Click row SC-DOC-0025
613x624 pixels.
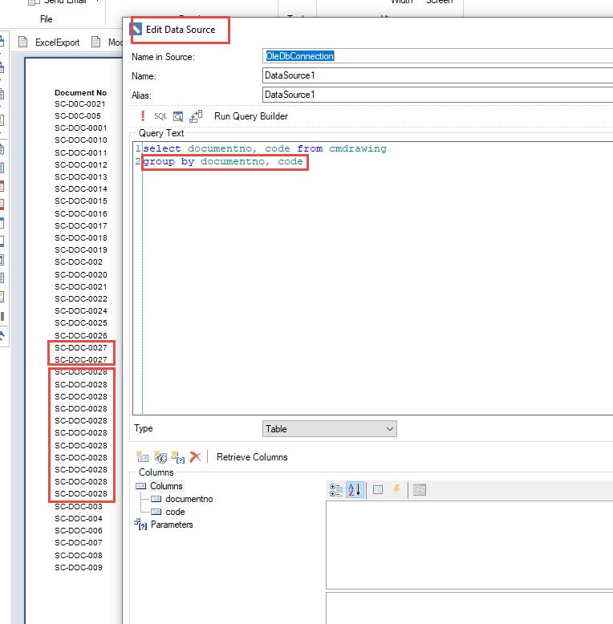point(81,322)
